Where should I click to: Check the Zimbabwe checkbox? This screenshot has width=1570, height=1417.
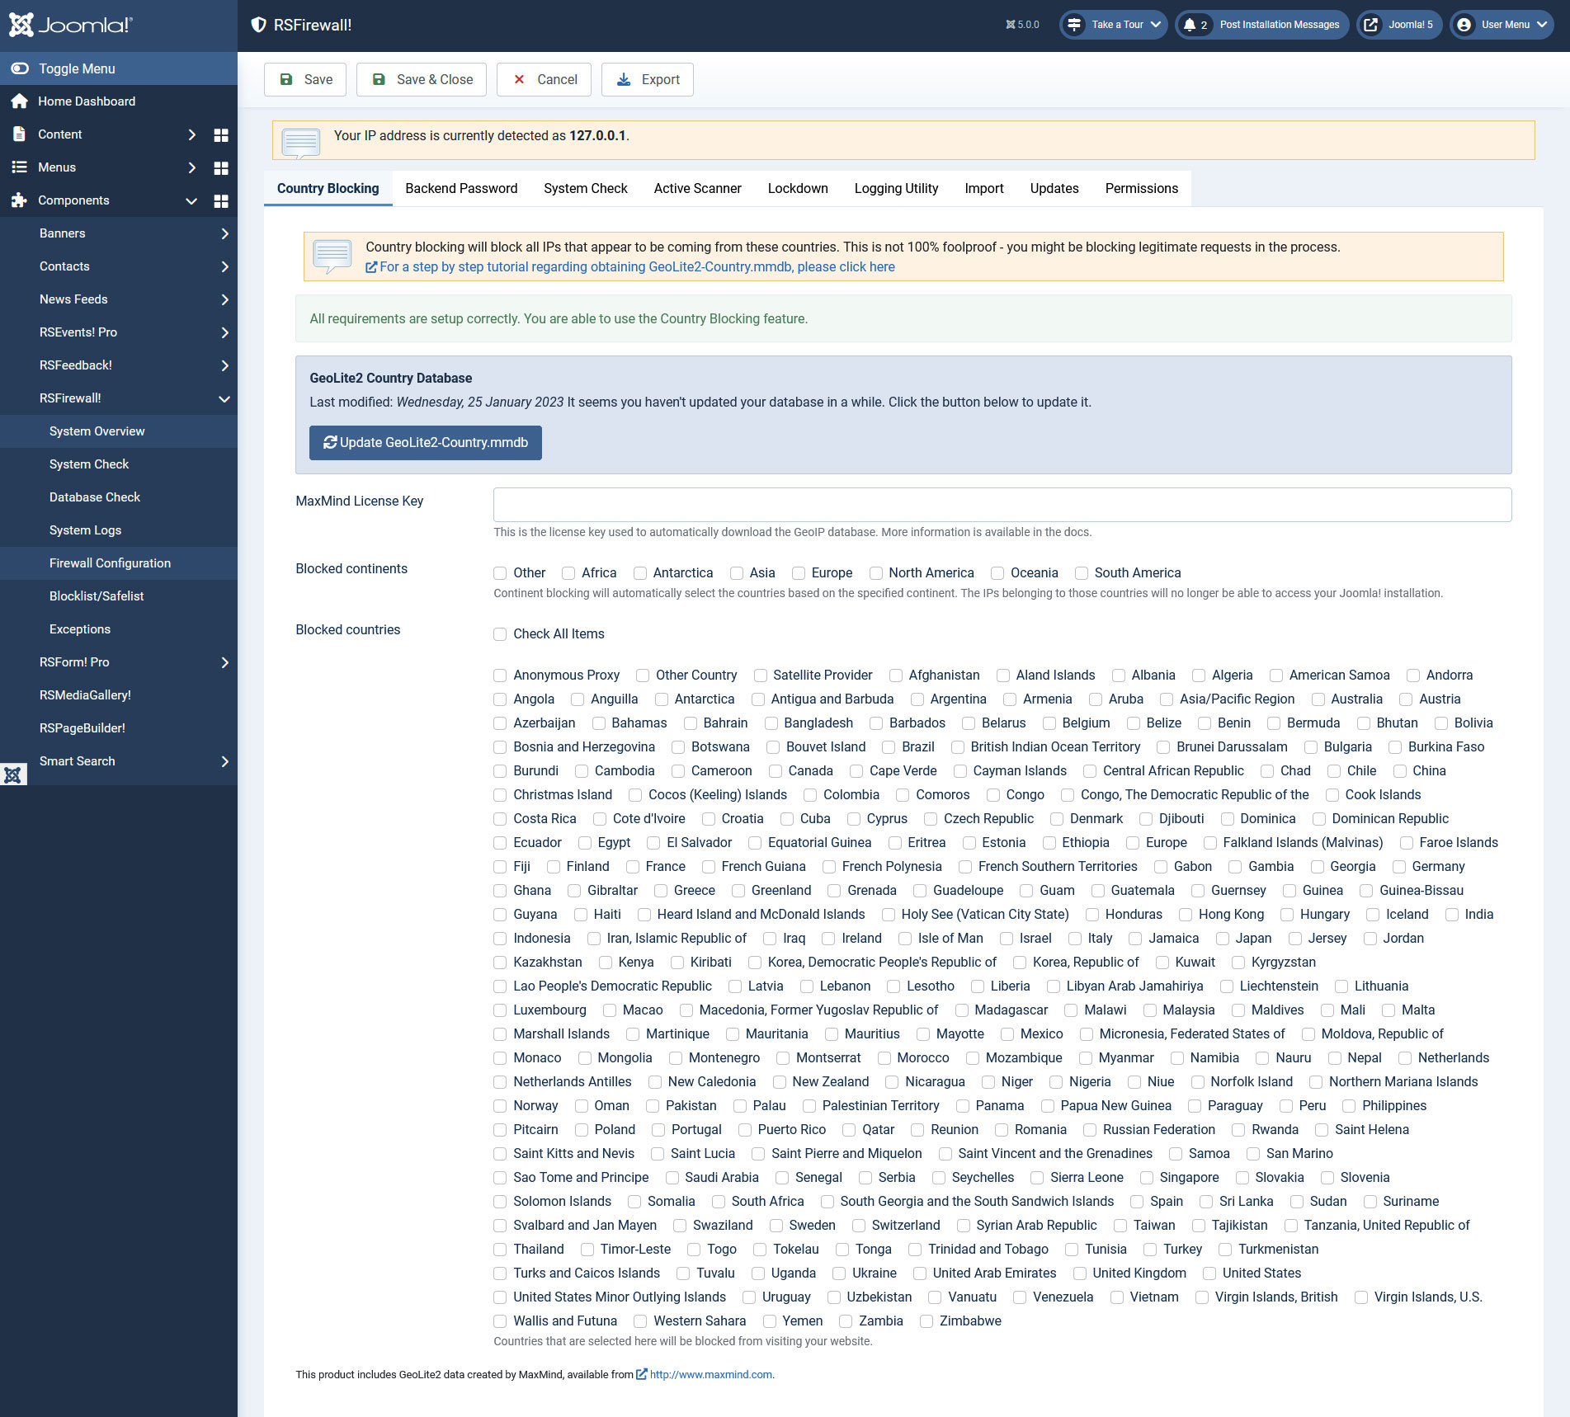(x=926, y=1321)
